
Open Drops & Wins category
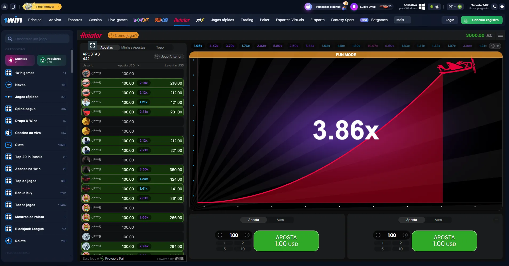(x=36, y=121)
